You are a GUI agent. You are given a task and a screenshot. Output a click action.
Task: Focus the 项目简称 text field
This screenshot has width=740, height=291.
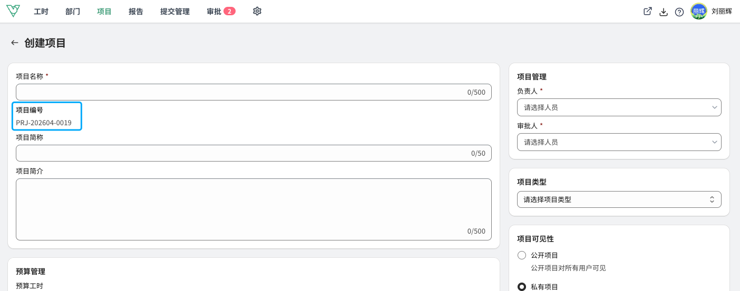[x=254, y=153]
